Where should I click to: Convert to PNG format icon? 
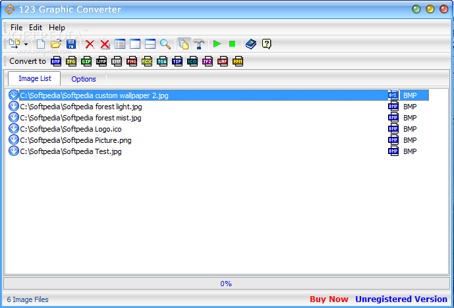pos(132,61)
